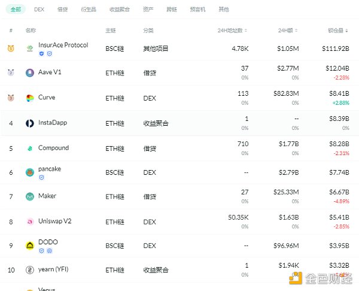Open the Uniswap V2 project page
This screenshot has width=359, height=291.
[x=55, y=221]
